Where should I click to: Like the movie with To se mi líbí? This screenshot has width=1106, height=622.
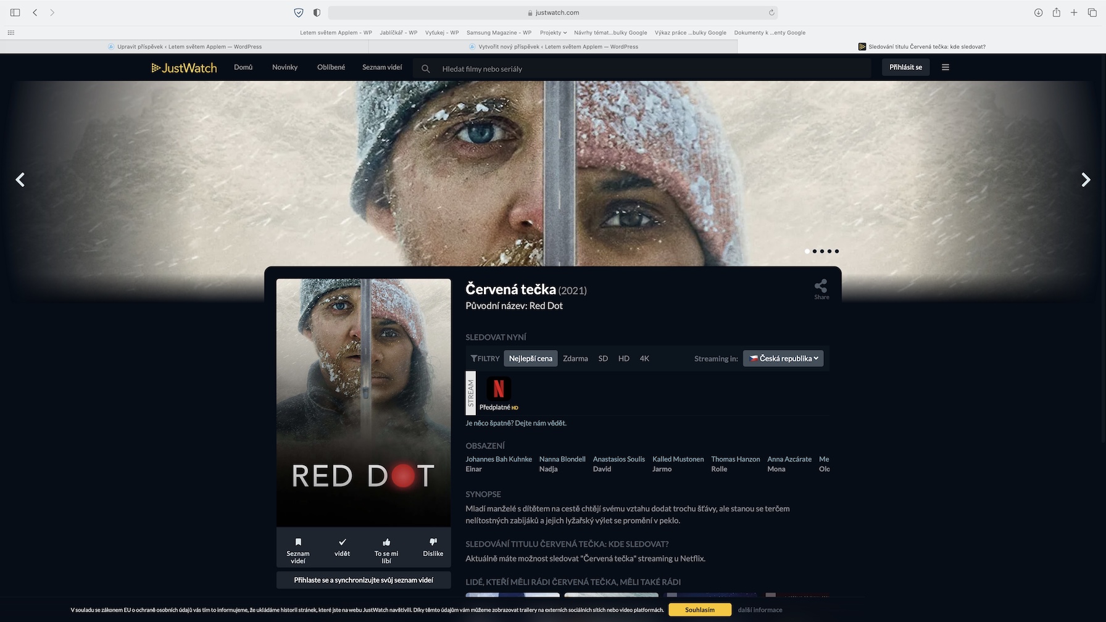click(386, 550)
